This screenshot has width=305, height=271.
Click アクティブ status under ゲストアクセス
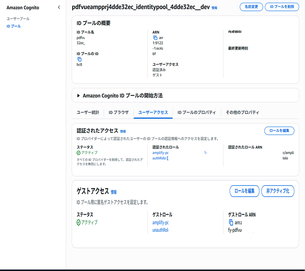pos(87,223)
